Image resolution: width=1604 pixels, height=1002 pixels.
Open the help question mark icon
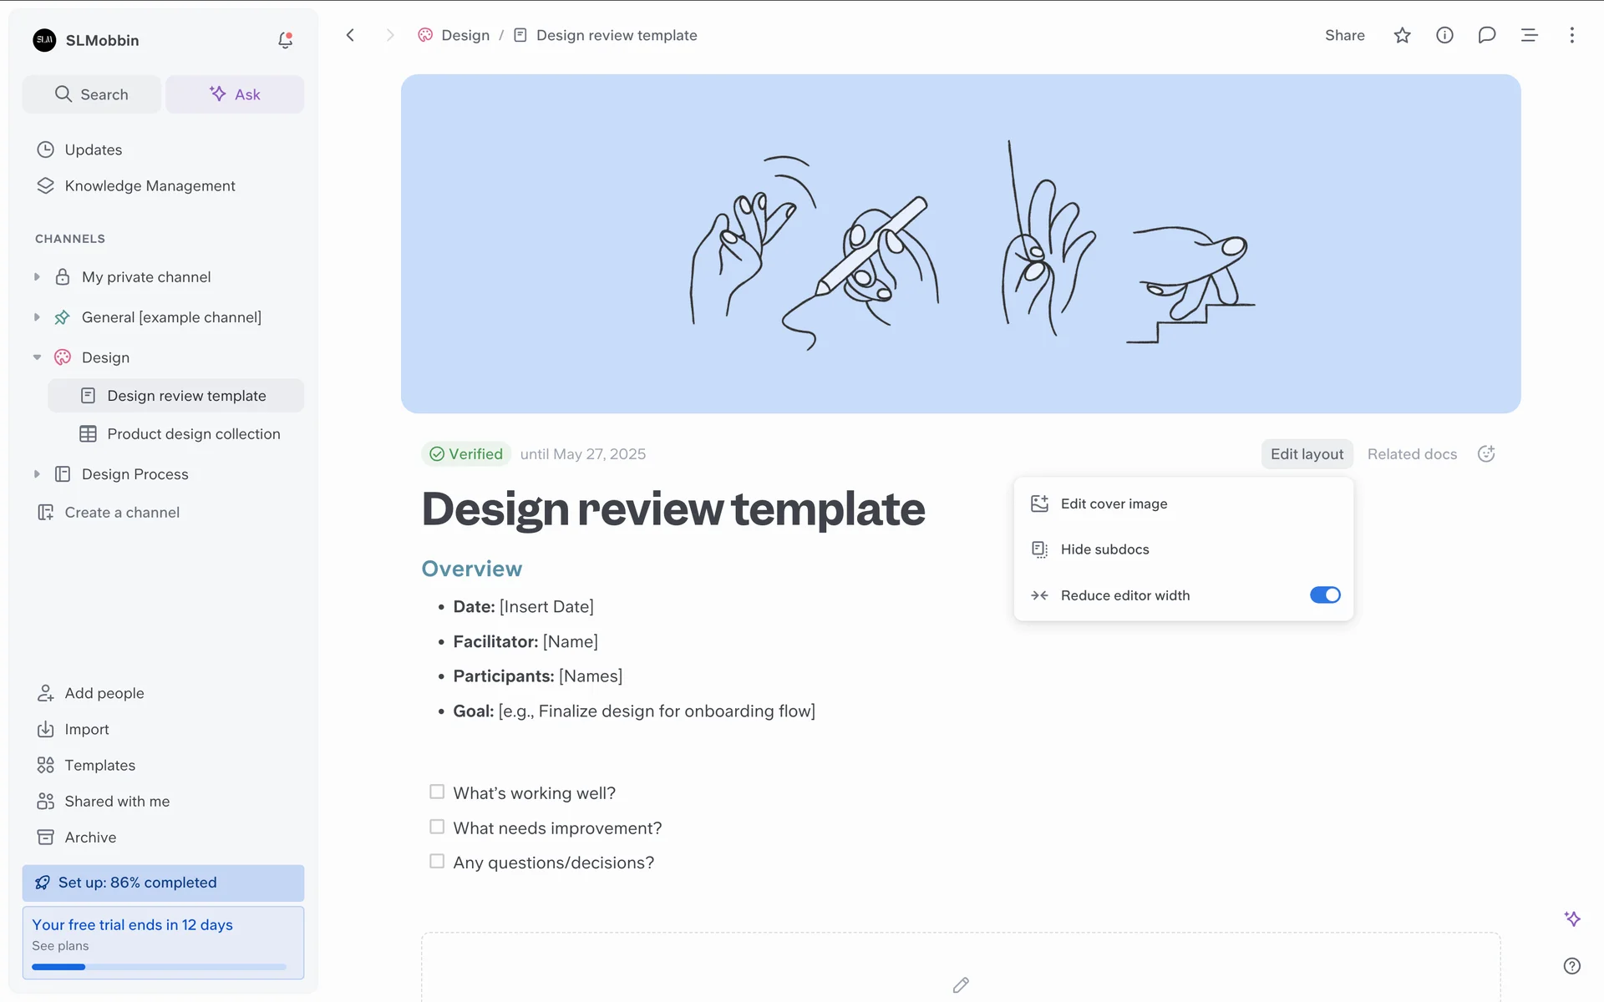1571,966
